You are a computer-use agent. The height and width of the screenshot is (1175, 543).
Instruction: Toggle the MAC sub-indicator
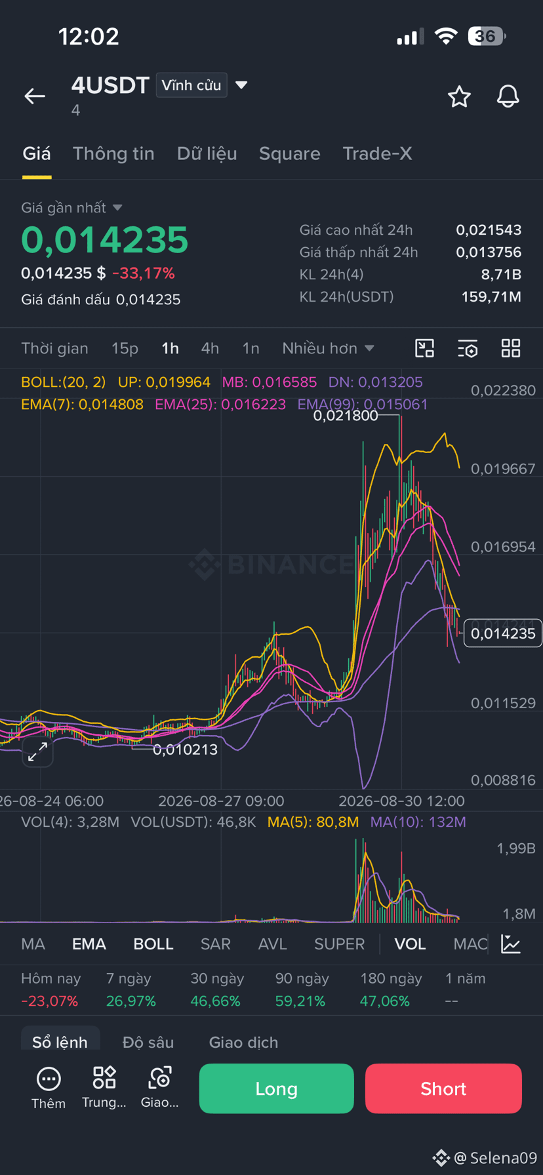coord(470,944)
